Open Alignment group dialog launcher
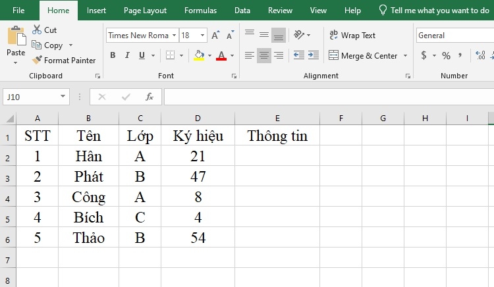The width and height of the screenshot is (494, 287). tap(408, 76)
